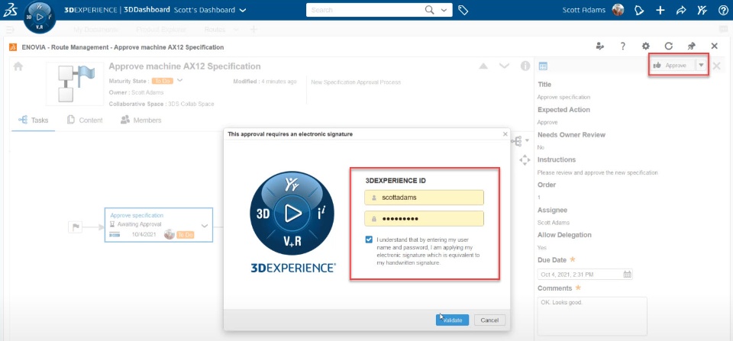This screenshot has width=733, height=341.
Task: Close the task details side panel
Action: point(717,66)
